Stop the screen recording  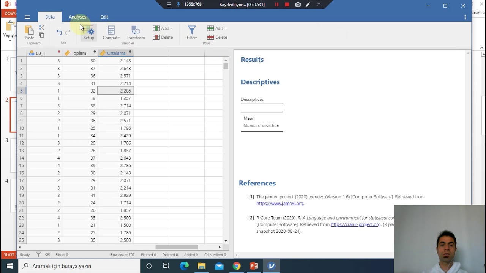(x=287, y=5)
